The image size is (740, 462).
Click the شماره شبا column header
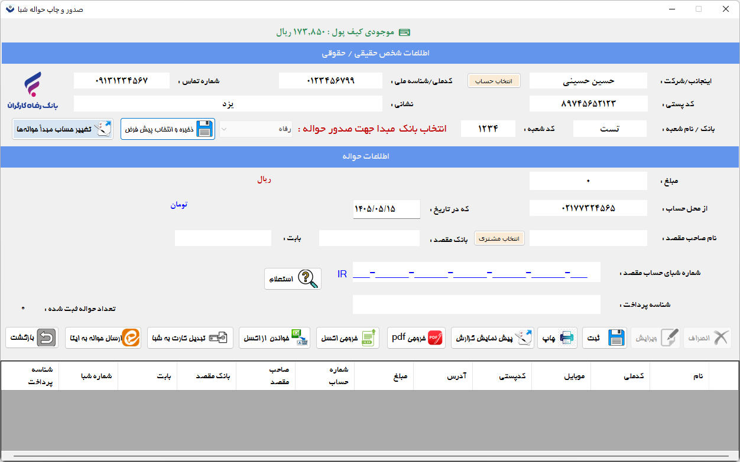pyautogui.click(x=89, y=376)
